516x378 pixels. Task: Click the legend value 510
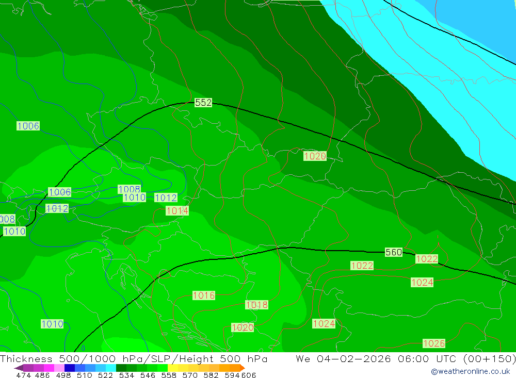coord(85,375)
